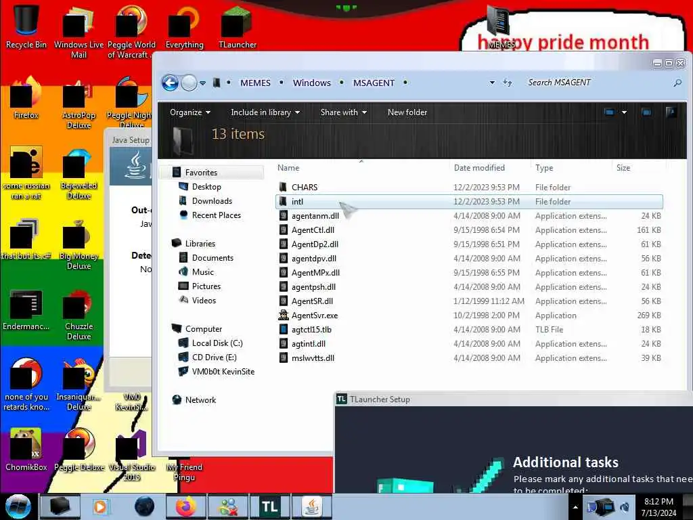Show hidden tray icons arrow
The width and height of the screenshot is (693, 520).
click(x=575, y=507)
